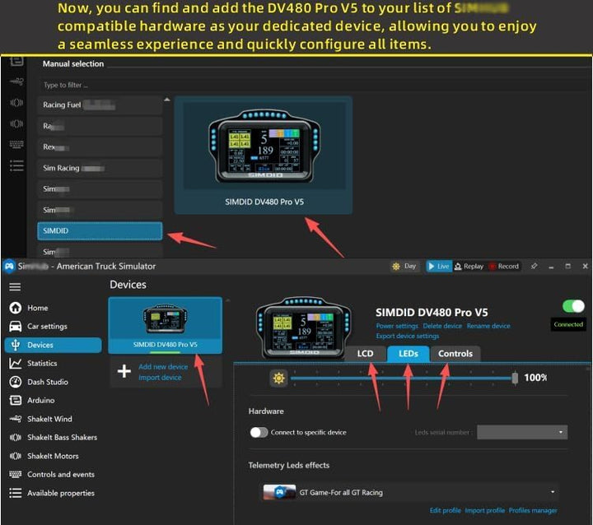This screenshot has width=593, height=525.
Task: Click the Import device link
Action: (x=160, y=377)
